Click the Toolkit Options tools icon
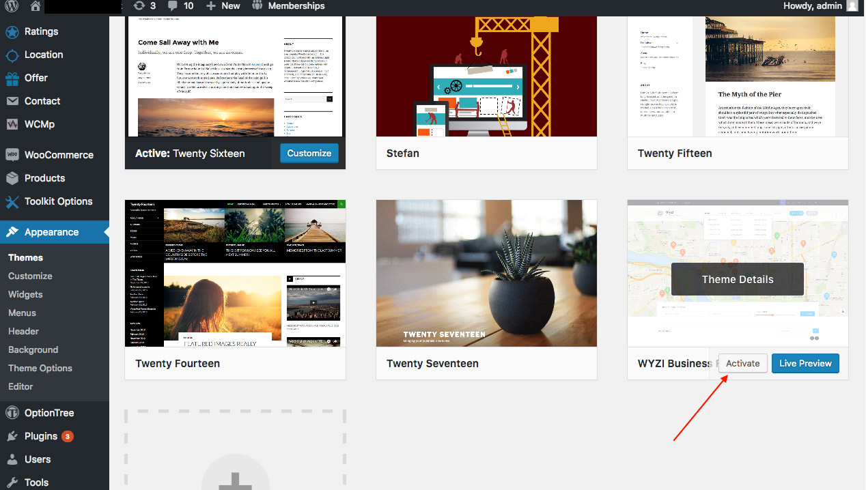The width and height of the screenshot is (866, 490). click(12, 201)
